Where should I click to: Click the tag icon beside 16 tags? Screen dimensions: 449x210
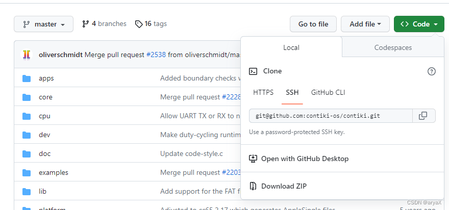139,24
